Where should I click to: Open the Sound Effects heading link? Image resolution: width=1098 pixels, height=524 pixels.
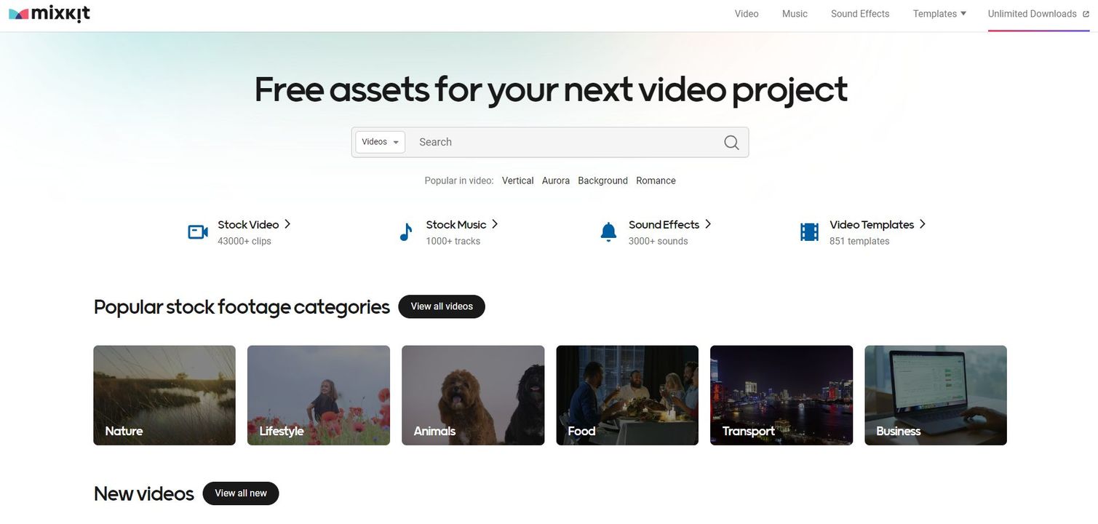tap(664, 225)
